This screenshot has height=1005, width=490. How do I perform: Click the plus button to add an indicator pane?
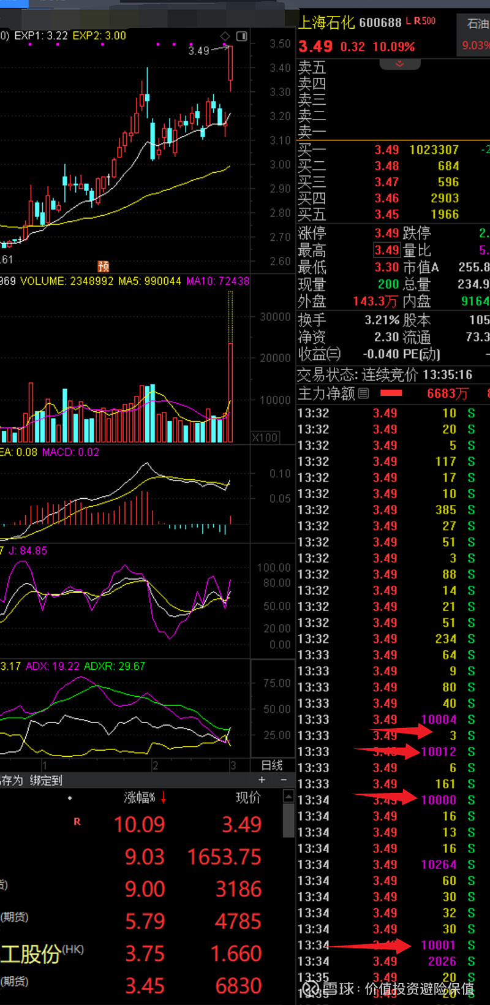click(262, 779)
